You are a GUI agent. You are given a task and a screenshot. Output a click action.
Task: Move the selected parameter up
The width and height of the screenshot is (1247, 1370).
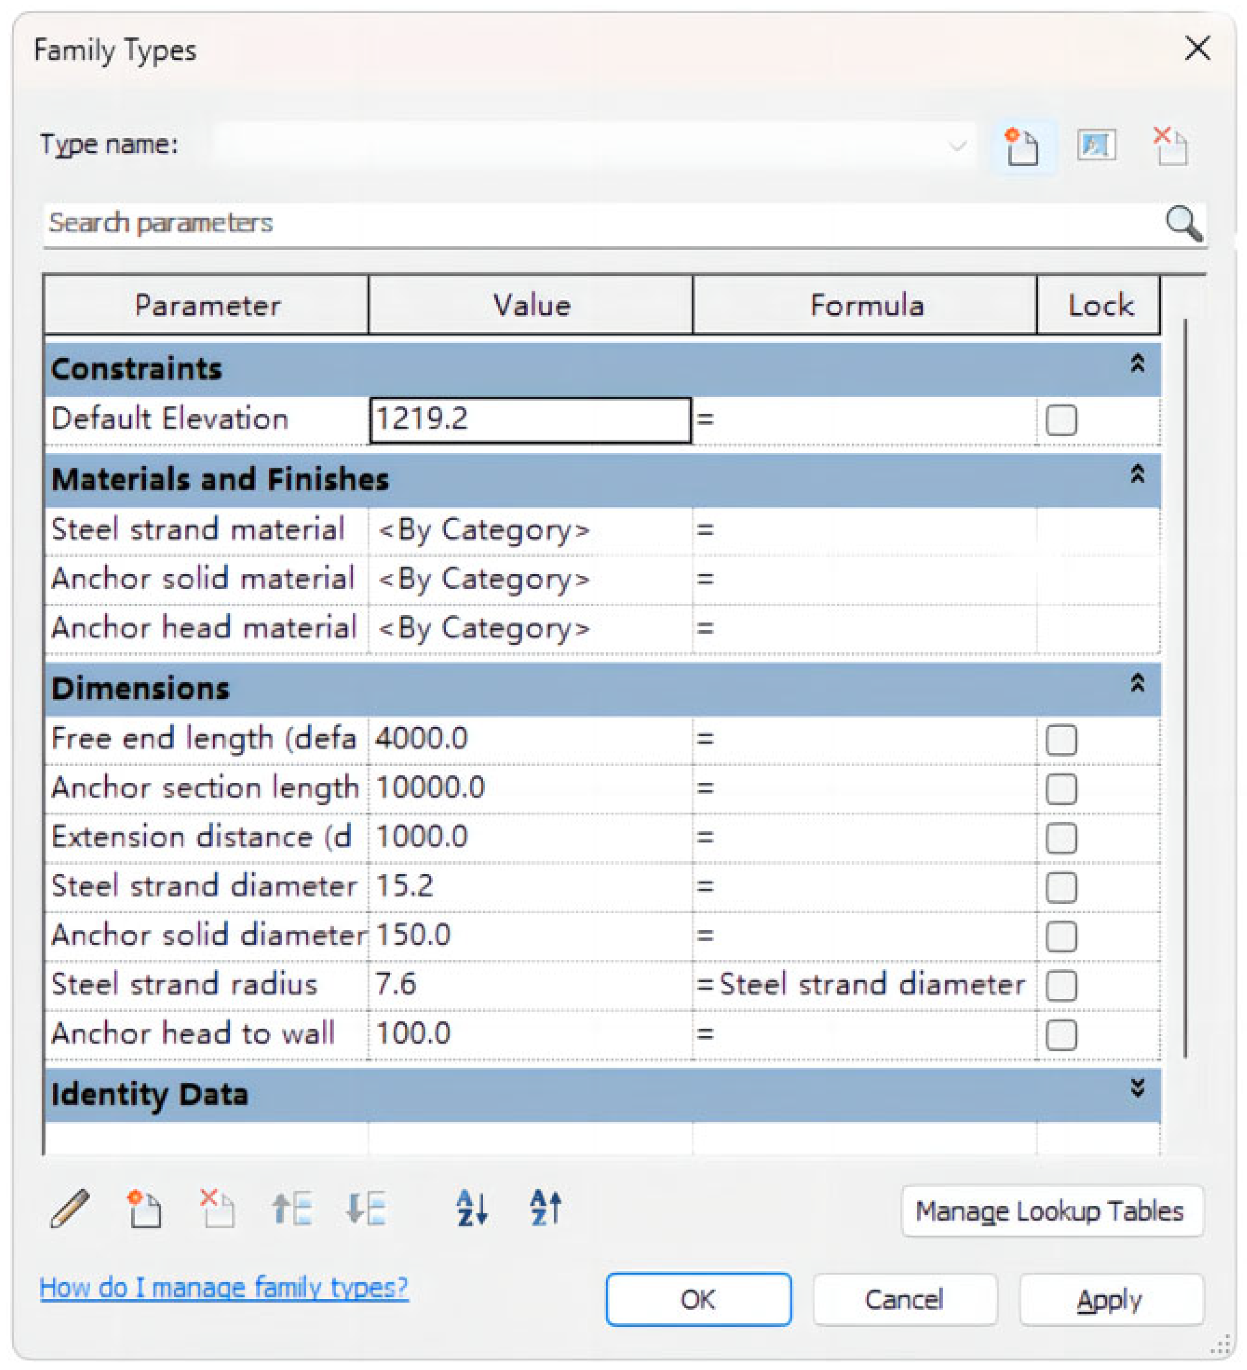(x=293, y=1208)
